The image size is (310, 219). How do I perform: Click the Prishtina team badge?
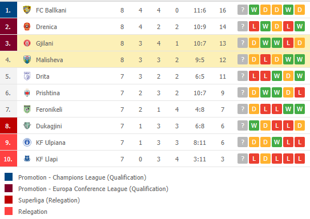pos(27,93)
